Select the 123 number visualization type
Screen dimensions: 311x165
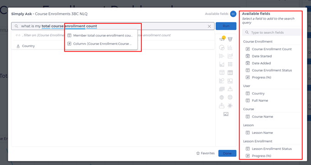coord(221,39)
